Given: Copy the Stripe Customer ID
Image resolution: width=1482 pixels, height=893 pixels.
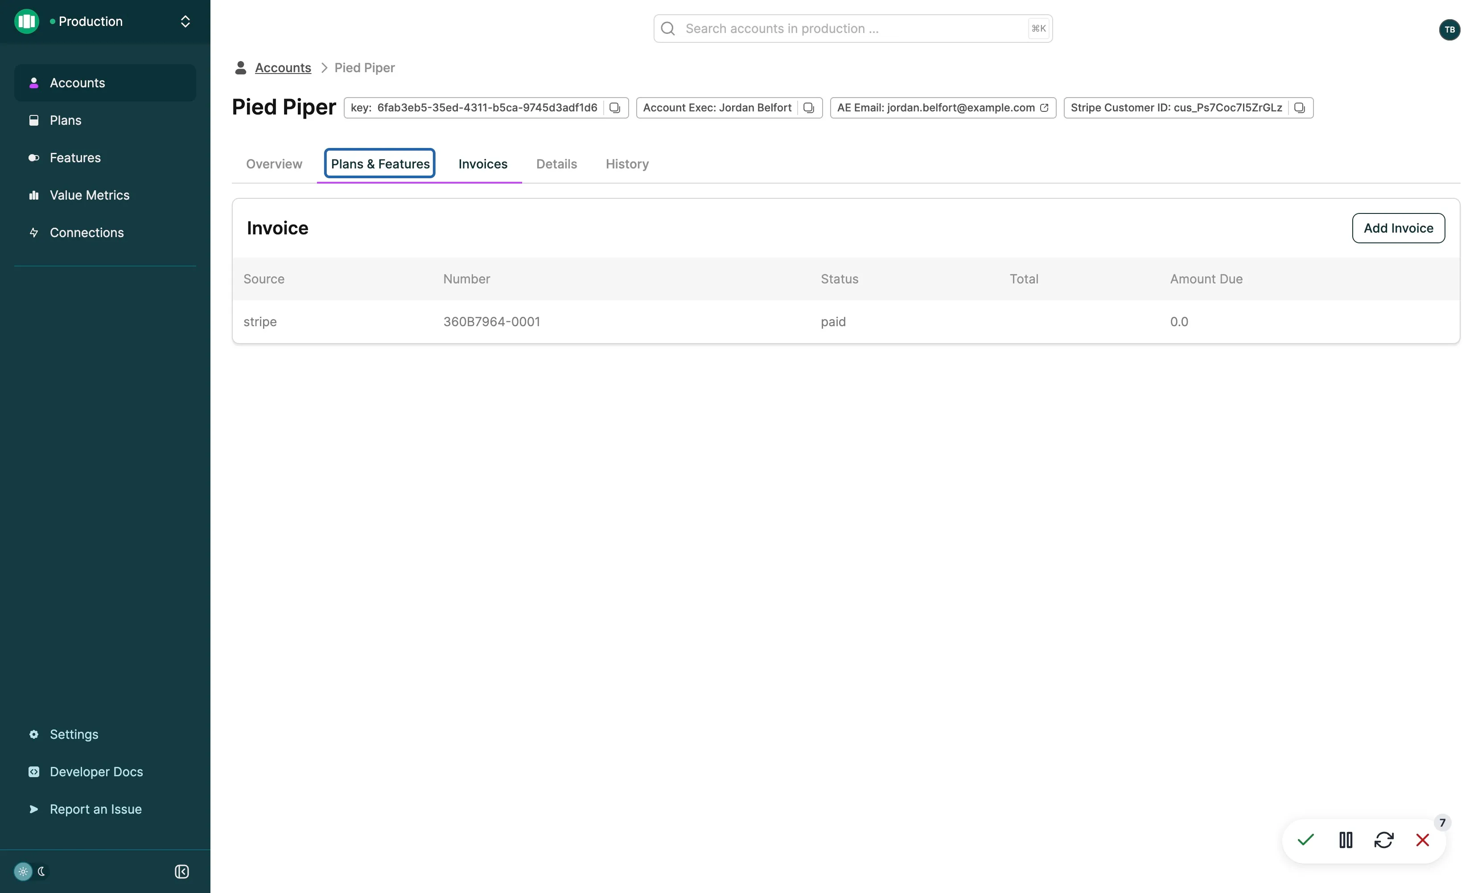Looking at the screenshot, I should (x=1299, y=107).
